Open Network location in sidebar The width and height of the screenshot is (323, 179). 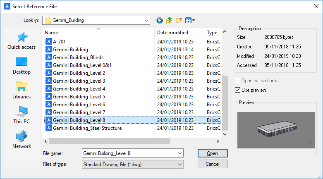(22, 140)
